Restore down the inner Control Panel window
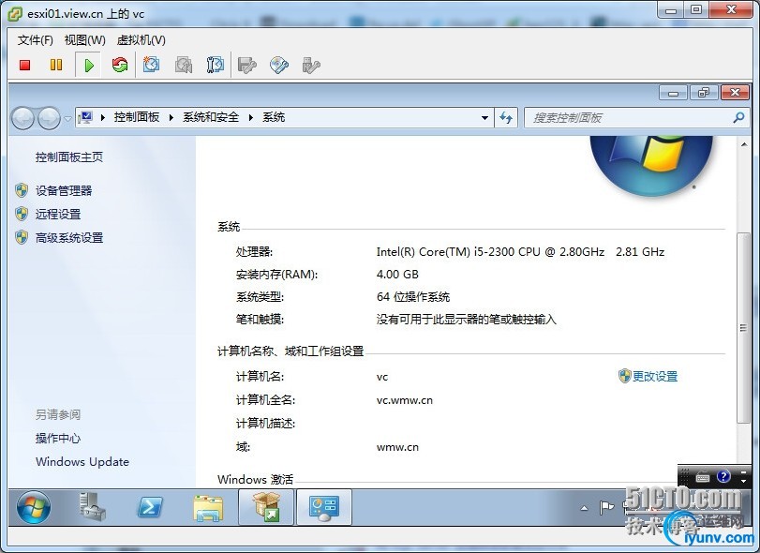Viewport: 760px width, 553px height. (x=704, y=92)
